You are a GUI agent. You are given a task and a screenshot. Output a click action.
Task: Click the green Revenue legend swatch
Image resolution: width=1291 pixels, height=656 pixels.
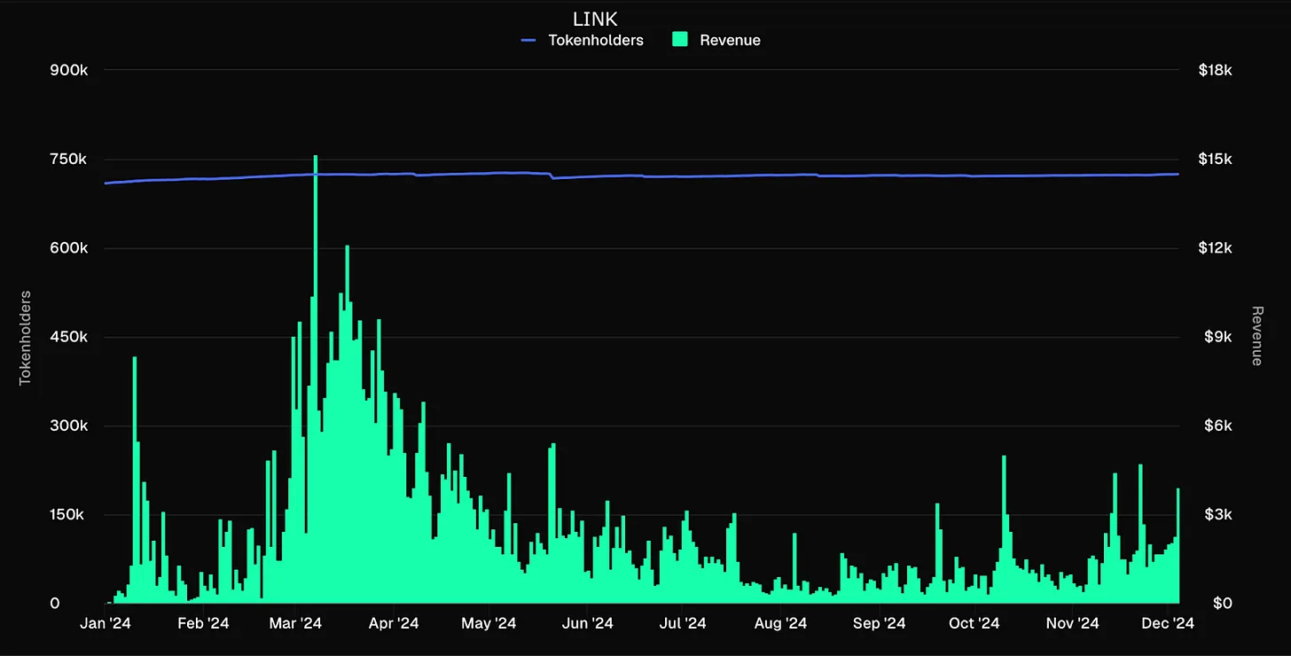680,40
